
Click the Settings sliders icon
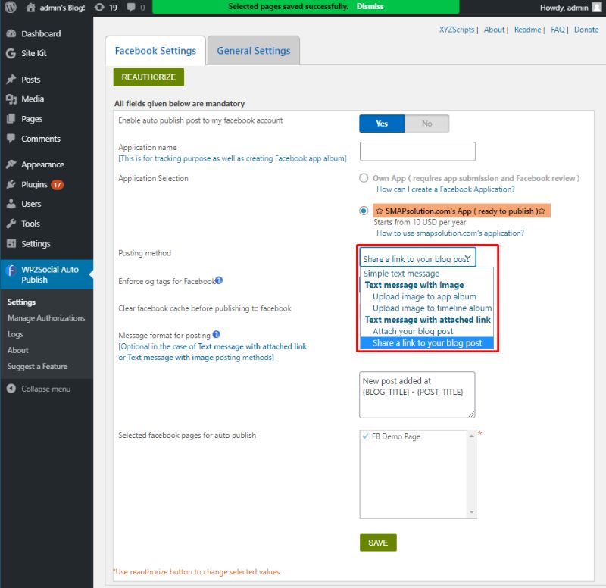pos(11,243)
